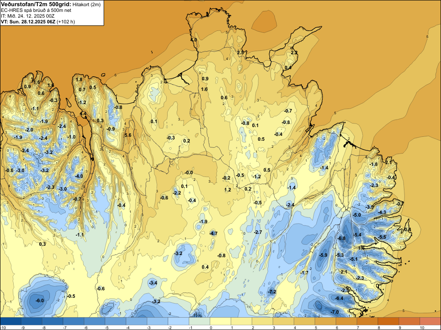Select the '(+102 h)' forecast offset text
Screen dimensions: 441x330
click(66, 22)
